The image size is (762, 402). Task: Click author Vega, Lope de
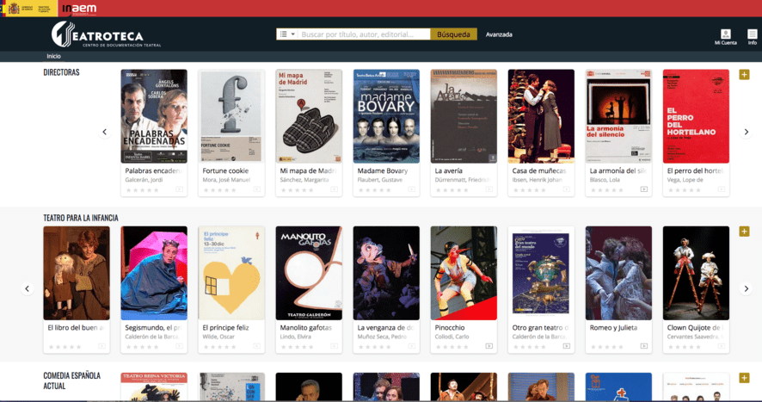point(685,180)
